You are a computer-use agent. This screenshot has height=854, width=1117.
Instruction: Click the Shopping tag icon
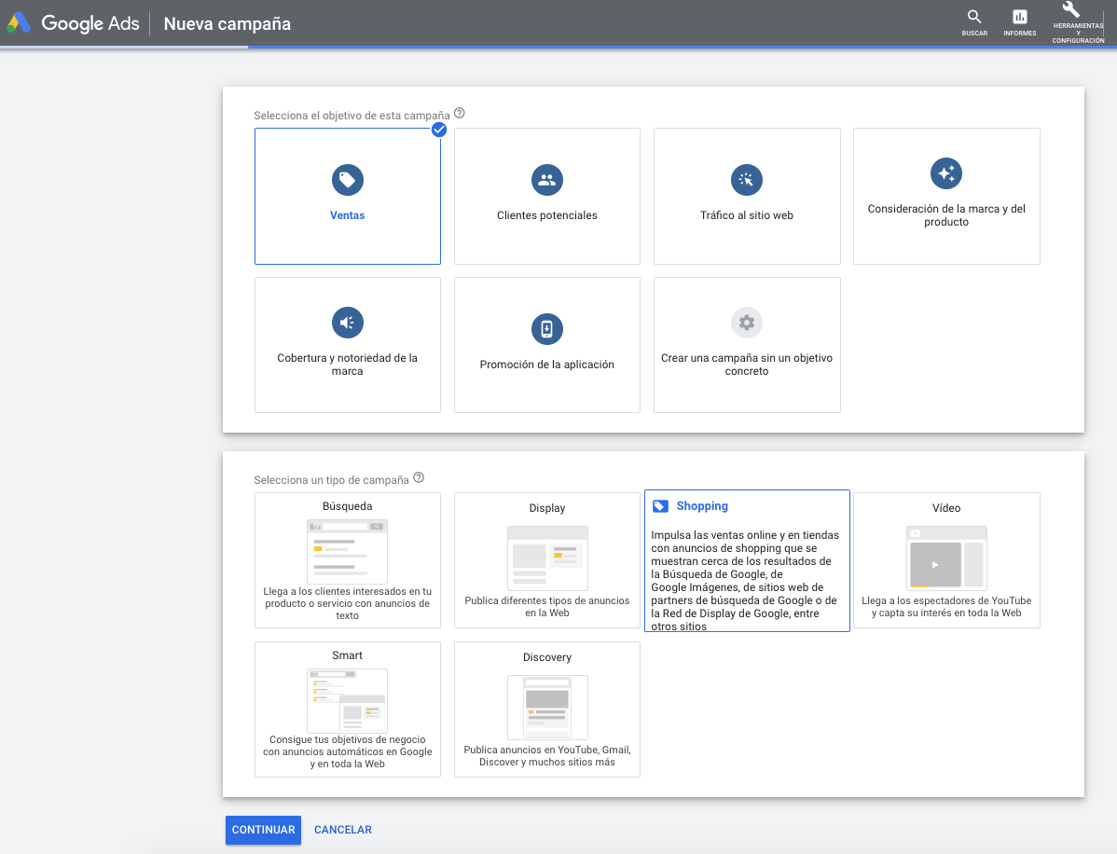pos(660,506)
